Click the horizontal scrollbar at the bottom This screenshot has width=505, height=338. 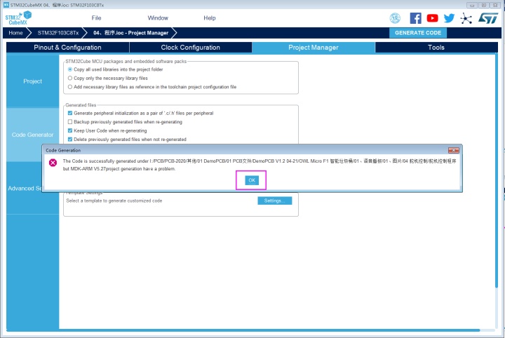[243, 330]
